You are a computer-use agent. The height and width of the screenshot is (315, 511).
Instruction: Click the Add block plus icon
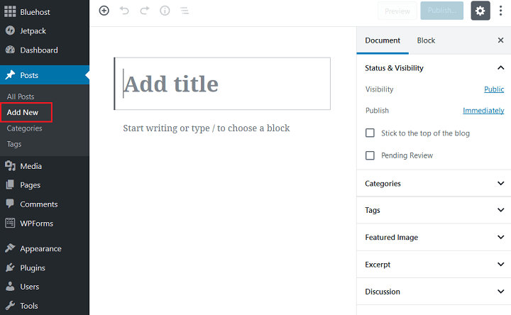104,11
